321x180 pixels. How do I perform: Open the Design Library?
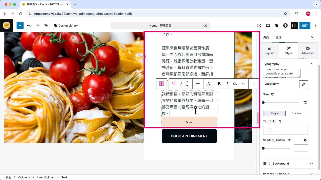[66, 25]
